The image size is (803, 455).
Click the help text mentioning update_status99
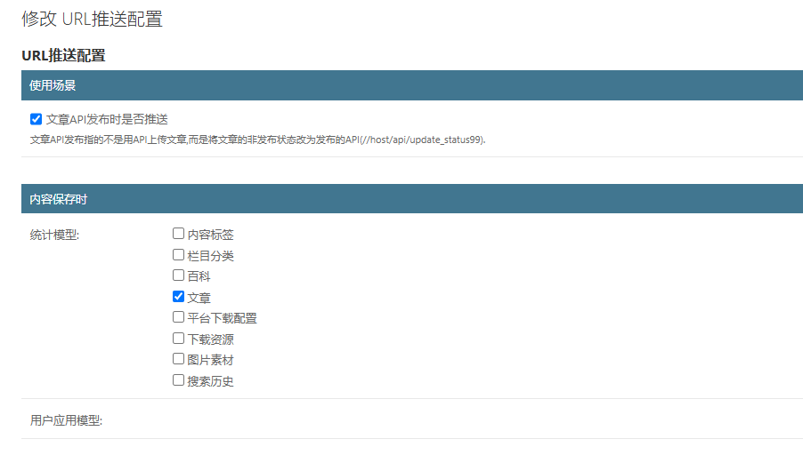click(x=258, y=140)
